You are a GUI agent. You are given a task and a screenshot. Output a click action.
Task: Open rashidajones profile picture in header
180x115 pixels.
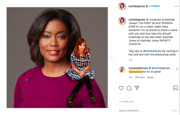click(122, 6)
